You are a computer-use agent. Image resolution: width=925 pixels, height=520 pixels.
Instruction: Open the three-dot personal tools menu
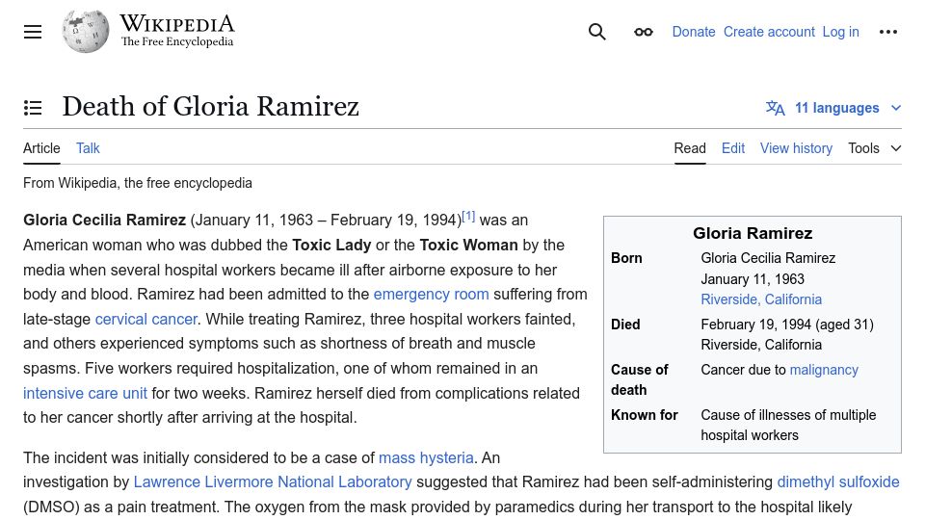click(887, 32)
